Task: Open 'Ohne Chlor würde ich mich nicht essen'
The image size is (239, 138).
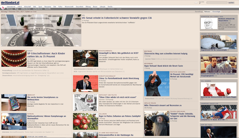Action: point(118,97)
